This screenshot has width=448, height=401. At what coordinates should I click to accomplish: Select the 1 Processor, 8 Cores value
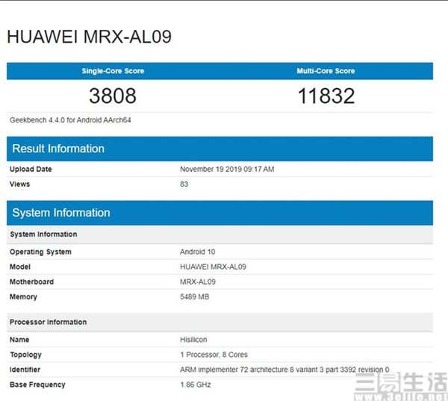tap(214, 355)
